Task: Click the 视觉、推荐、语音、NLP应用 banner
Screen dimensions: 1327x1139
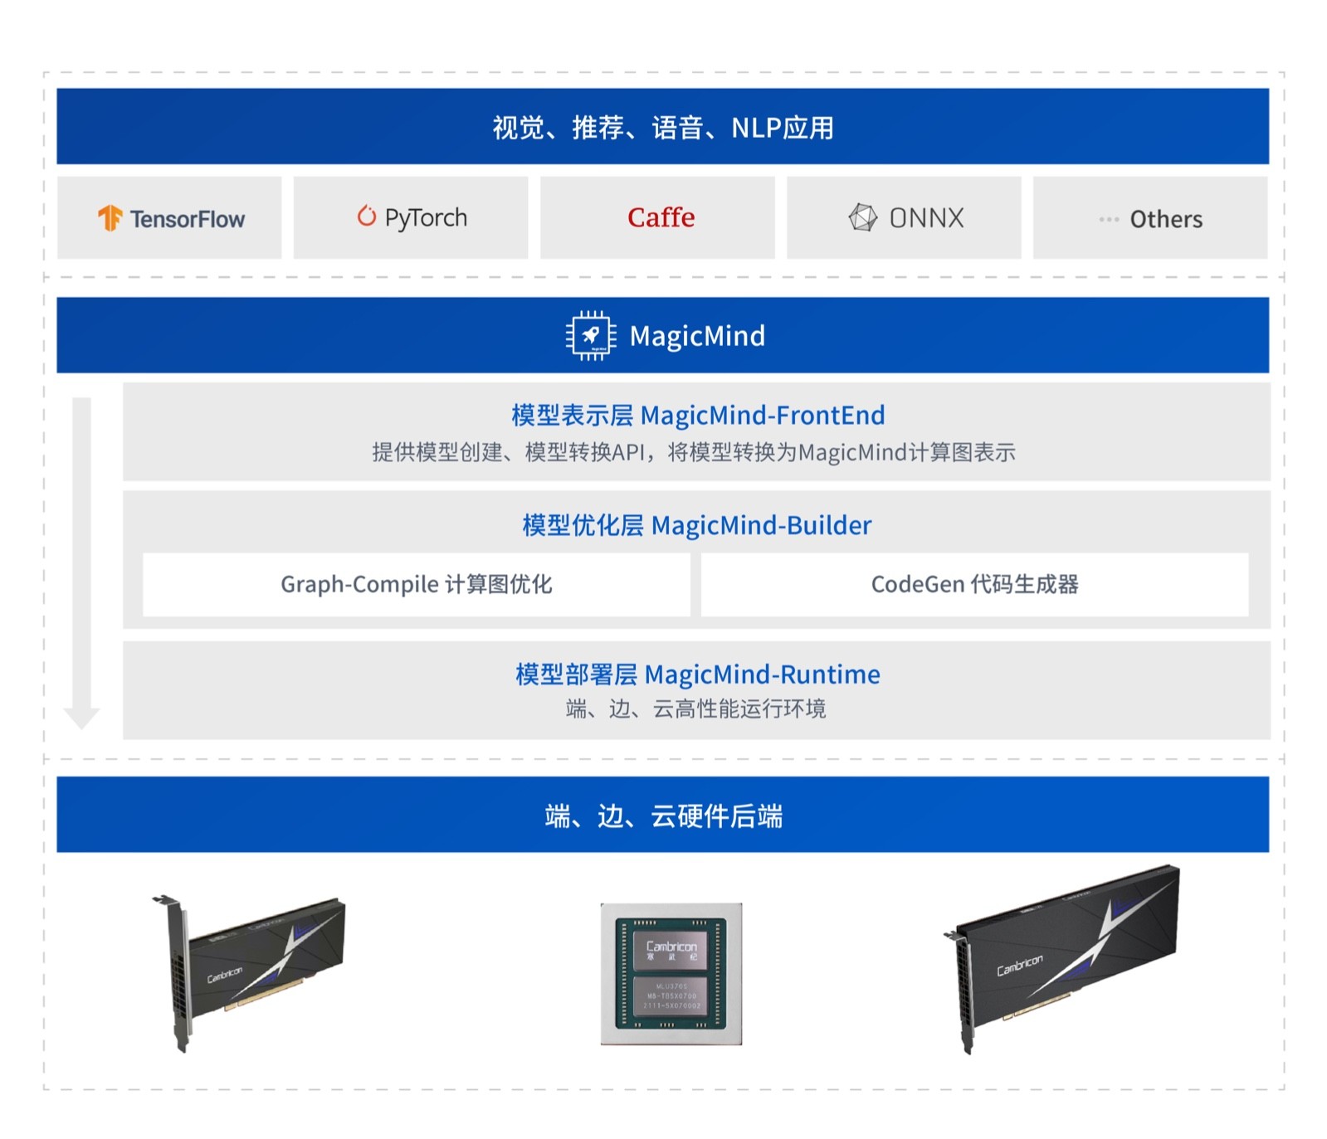Action: pos(662,126)
